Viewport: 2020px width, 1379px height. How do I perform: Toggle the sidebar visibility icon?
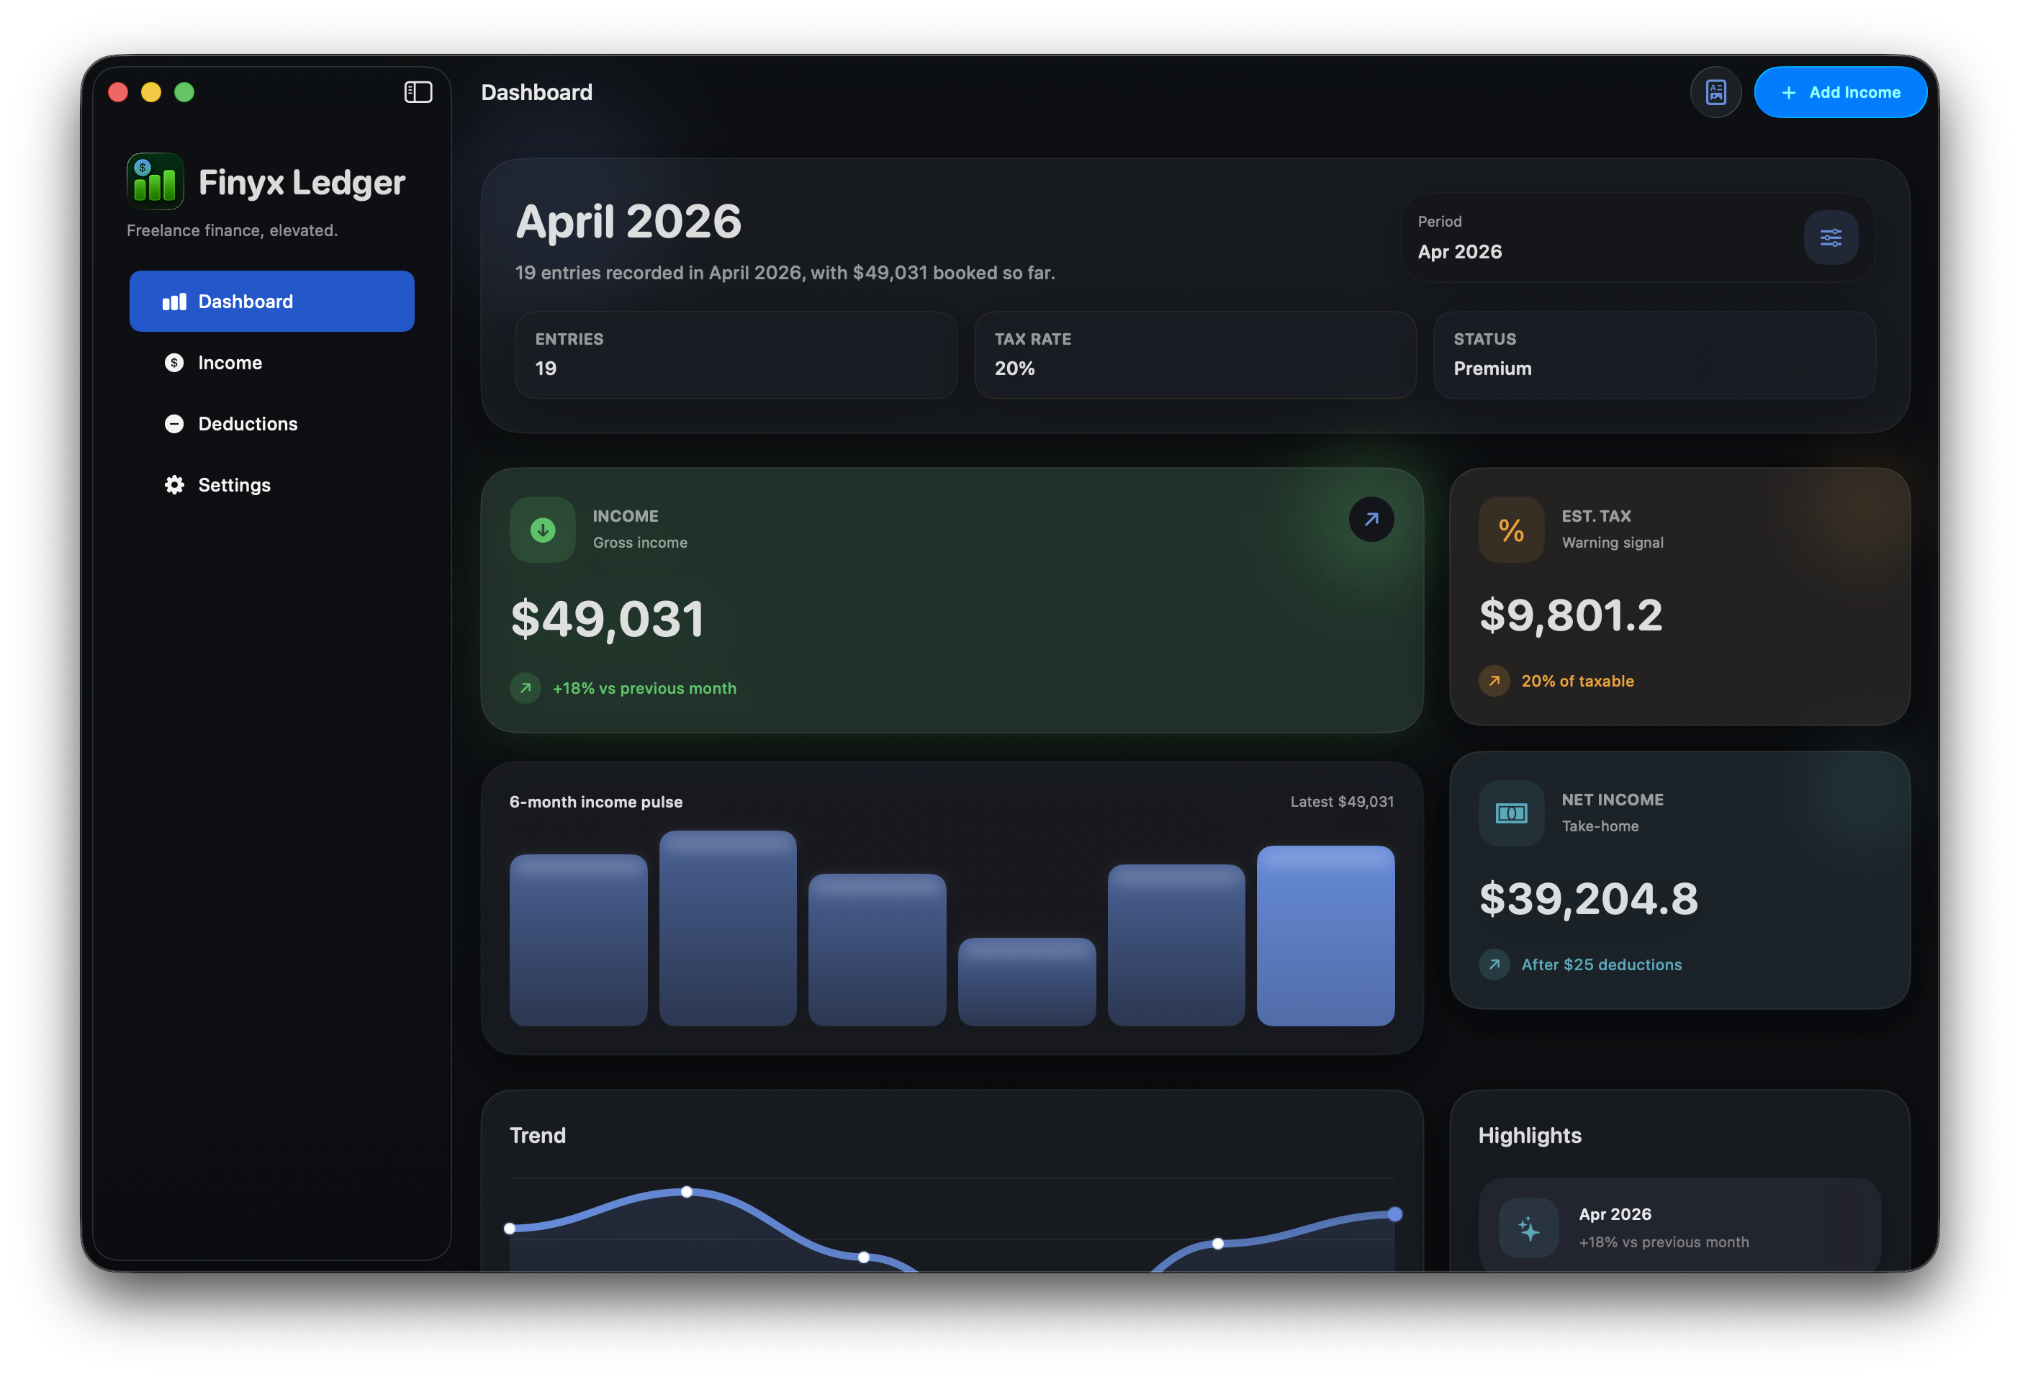tap(418, 92)
